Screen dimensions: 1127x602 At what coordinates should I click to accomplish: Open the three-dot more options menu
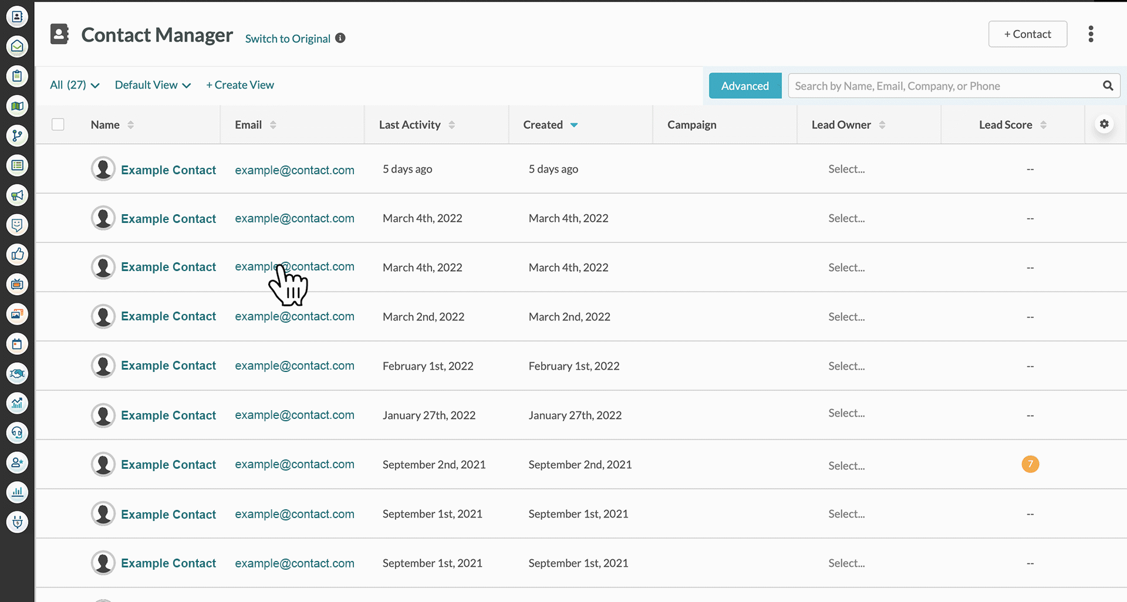pyautogui.click(x=1091, y=34)
